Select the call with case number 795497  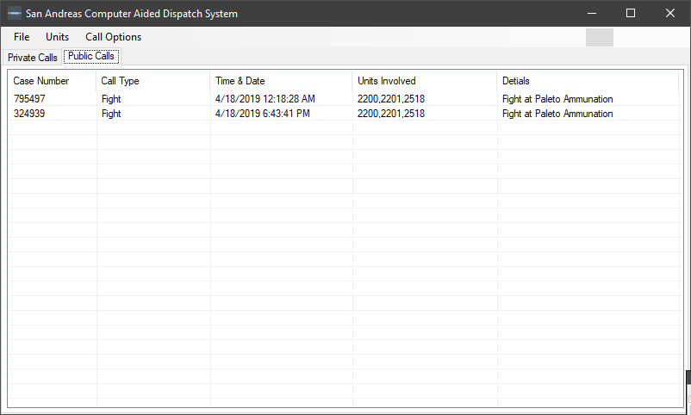tap(29, 99)
